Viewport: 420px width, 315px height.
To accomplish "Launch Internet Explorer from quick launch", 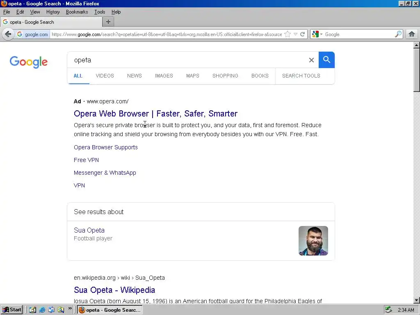I will [42, 310].
